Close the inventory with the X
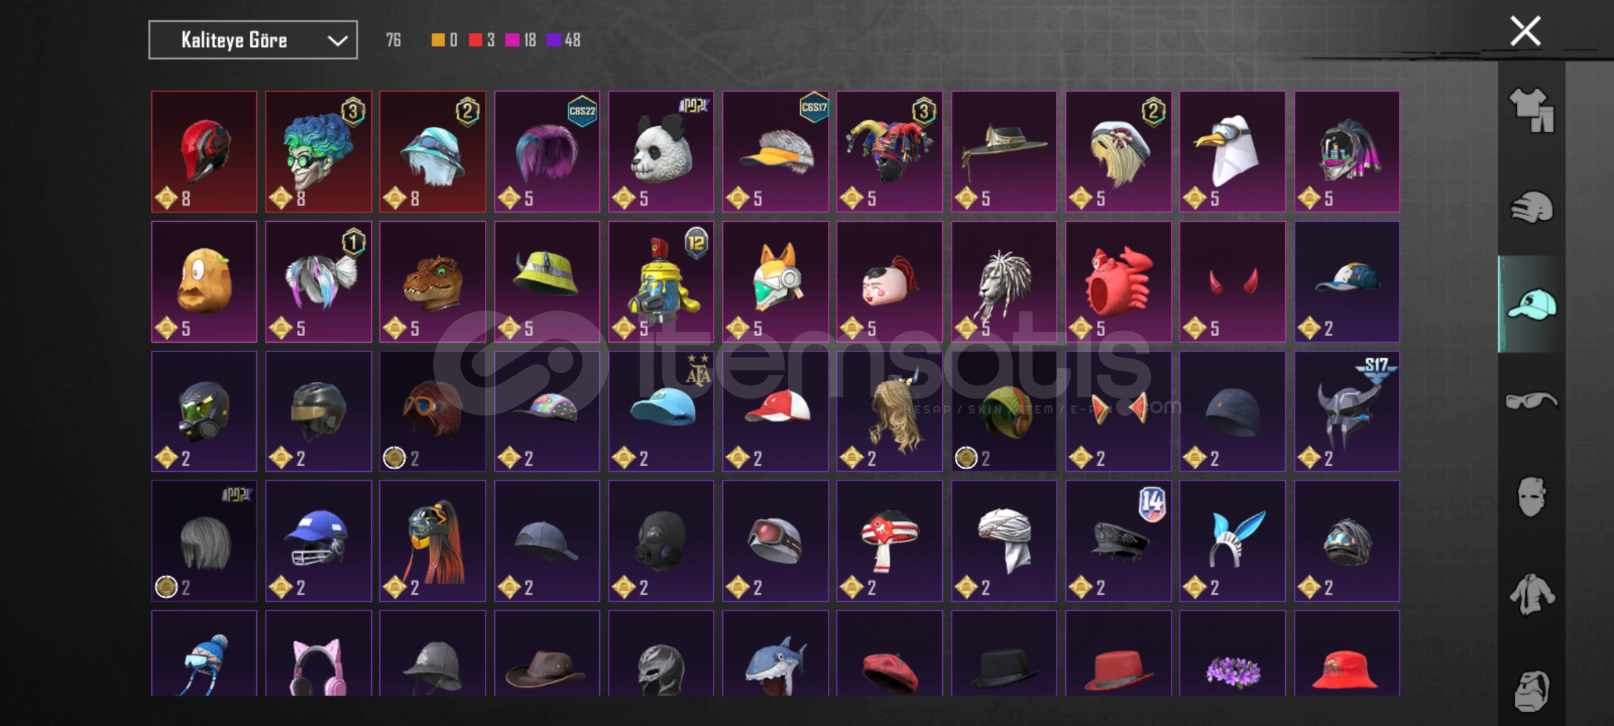 (1525, 32)
